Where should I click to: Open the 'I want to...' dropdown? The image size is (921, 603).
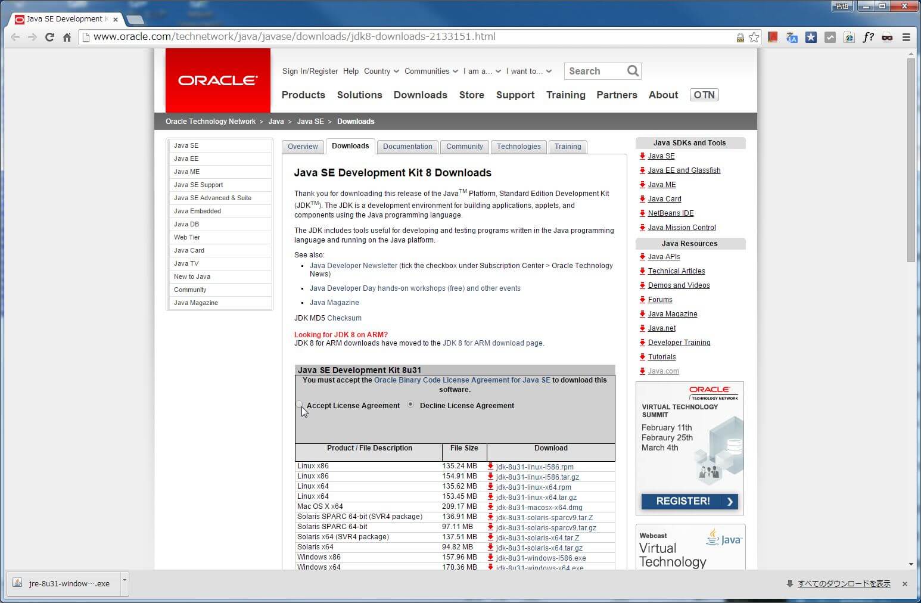tap(528, 71)
